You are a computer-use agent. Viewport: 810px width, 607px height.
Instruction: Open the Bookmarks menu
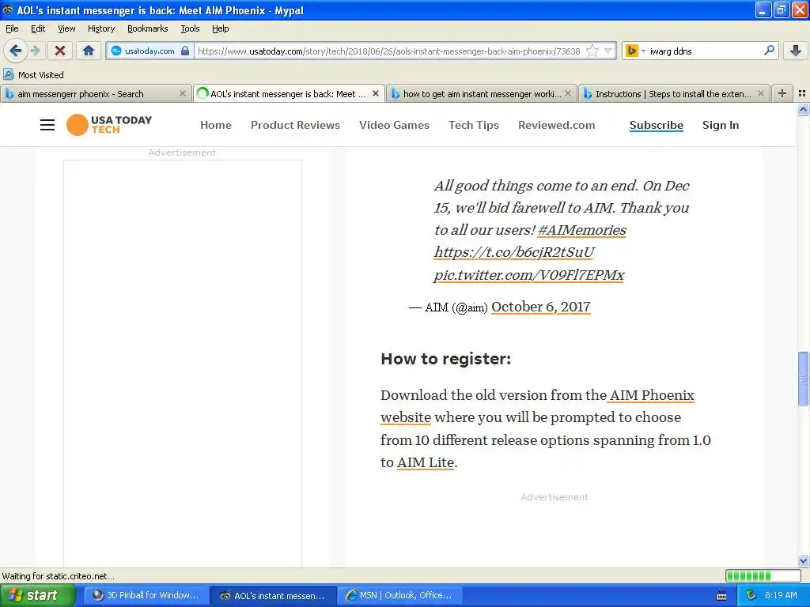(x=147, y=28)
